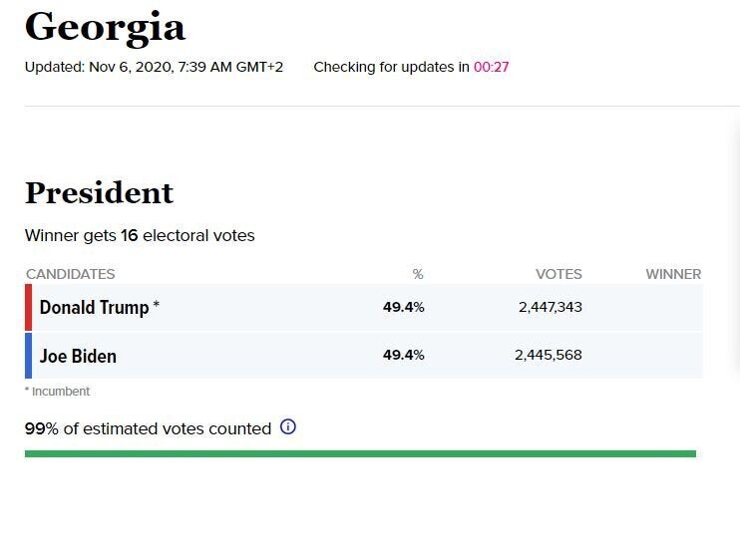Click Trump's 49.4% percentage
This screenshot has height=546, width=740.
coord(404,307)
